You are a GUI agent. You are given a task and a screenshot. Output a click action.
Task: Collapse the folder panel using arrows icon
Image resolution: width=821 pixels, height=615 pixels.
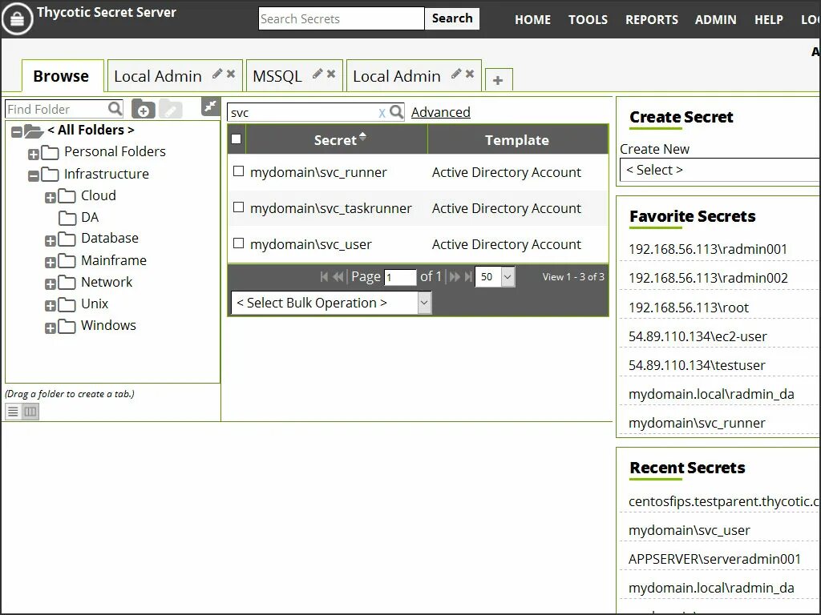(x=210, y=107)
